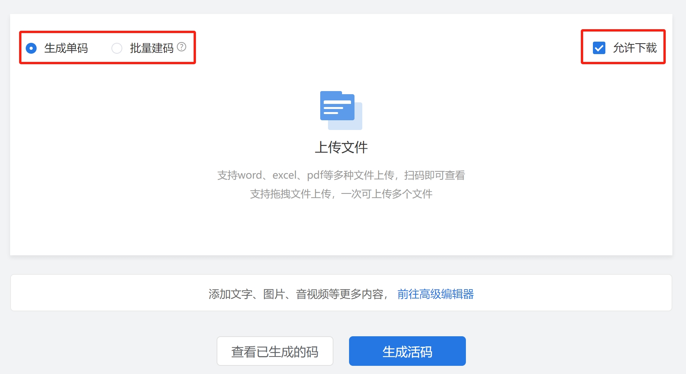
Task: Click text 支持拖拽文件上传，一次可上传多个文件
Action: click(x=341, y=194)
